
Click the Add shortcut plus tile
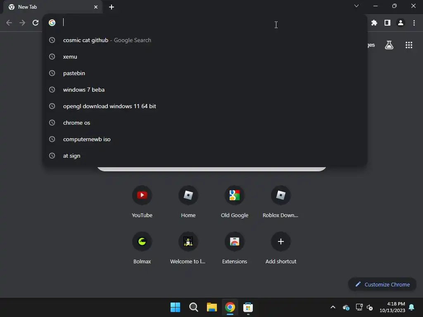click(x=280, y=248)
